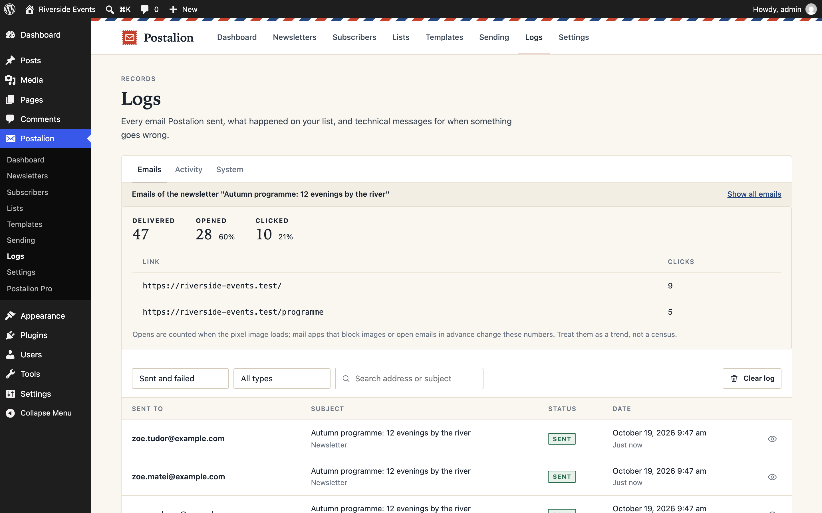The image size is (822, 513).
Task: Open Newsletters in Postalion top nav
Action: (295, 37)
